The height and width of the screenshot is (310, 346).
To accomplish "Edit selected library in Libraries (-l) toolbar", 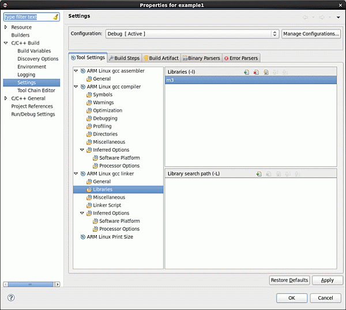I will [x=266, y=72].
